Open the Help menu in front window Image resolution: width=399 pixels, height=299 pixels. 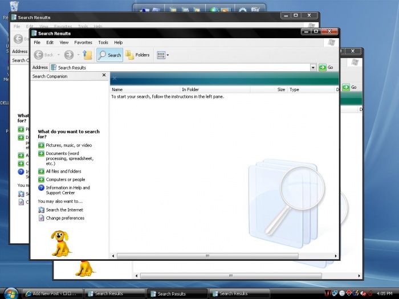pos(119,43)
